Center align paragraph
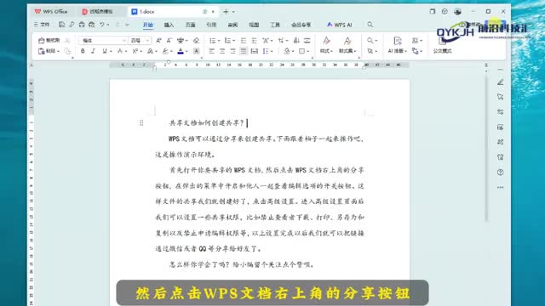 (222, 51)
